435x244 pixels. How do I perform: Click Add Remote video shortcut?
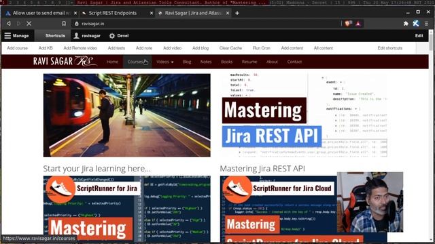(x=80, y=48)
